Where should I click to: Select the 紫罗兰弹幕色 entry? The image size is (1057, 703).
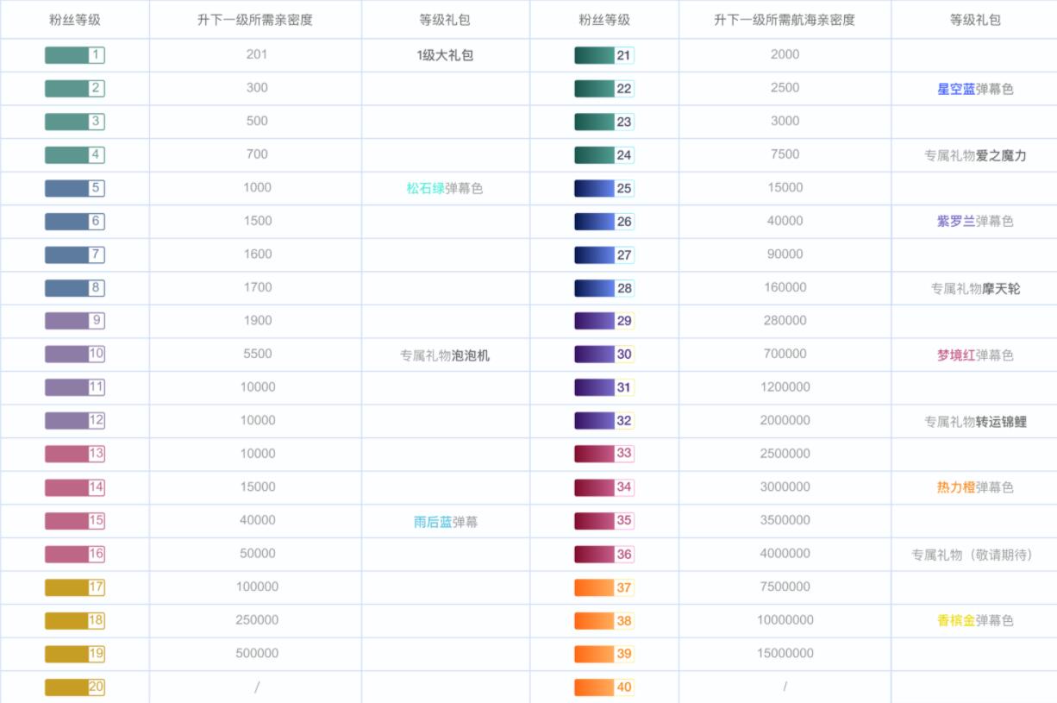(x=973, y=221)
